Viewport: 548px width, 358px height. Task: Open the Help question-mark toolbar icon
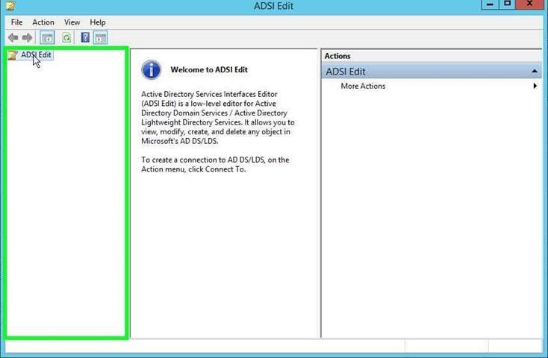tap(85, 37)
